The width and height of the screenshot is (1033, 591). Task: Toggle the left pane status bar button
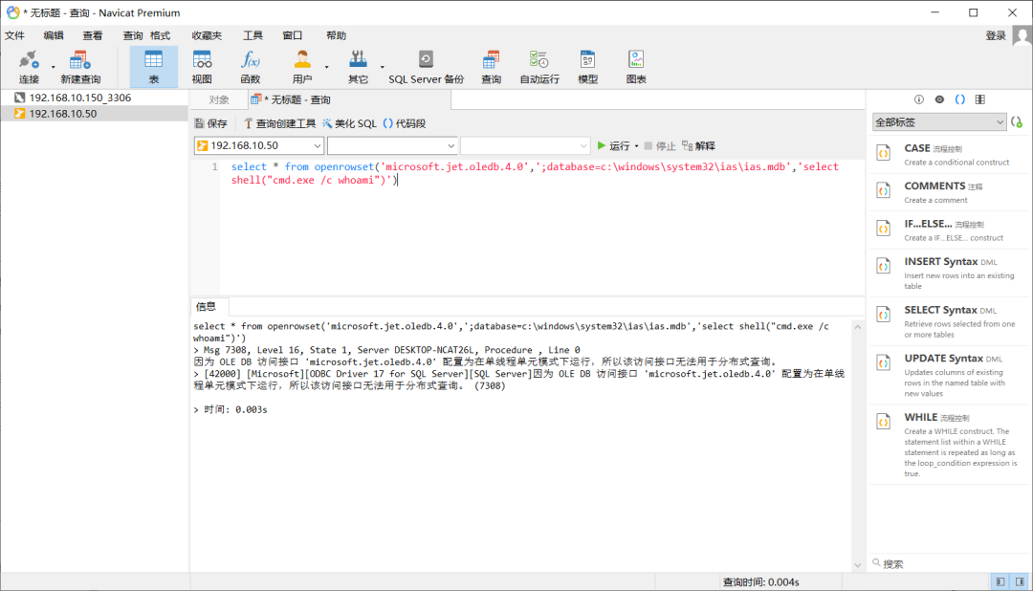(1000, 581)
